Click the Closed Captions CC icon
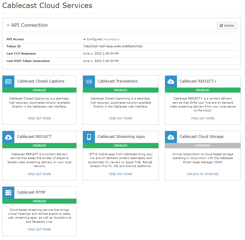 8,81
